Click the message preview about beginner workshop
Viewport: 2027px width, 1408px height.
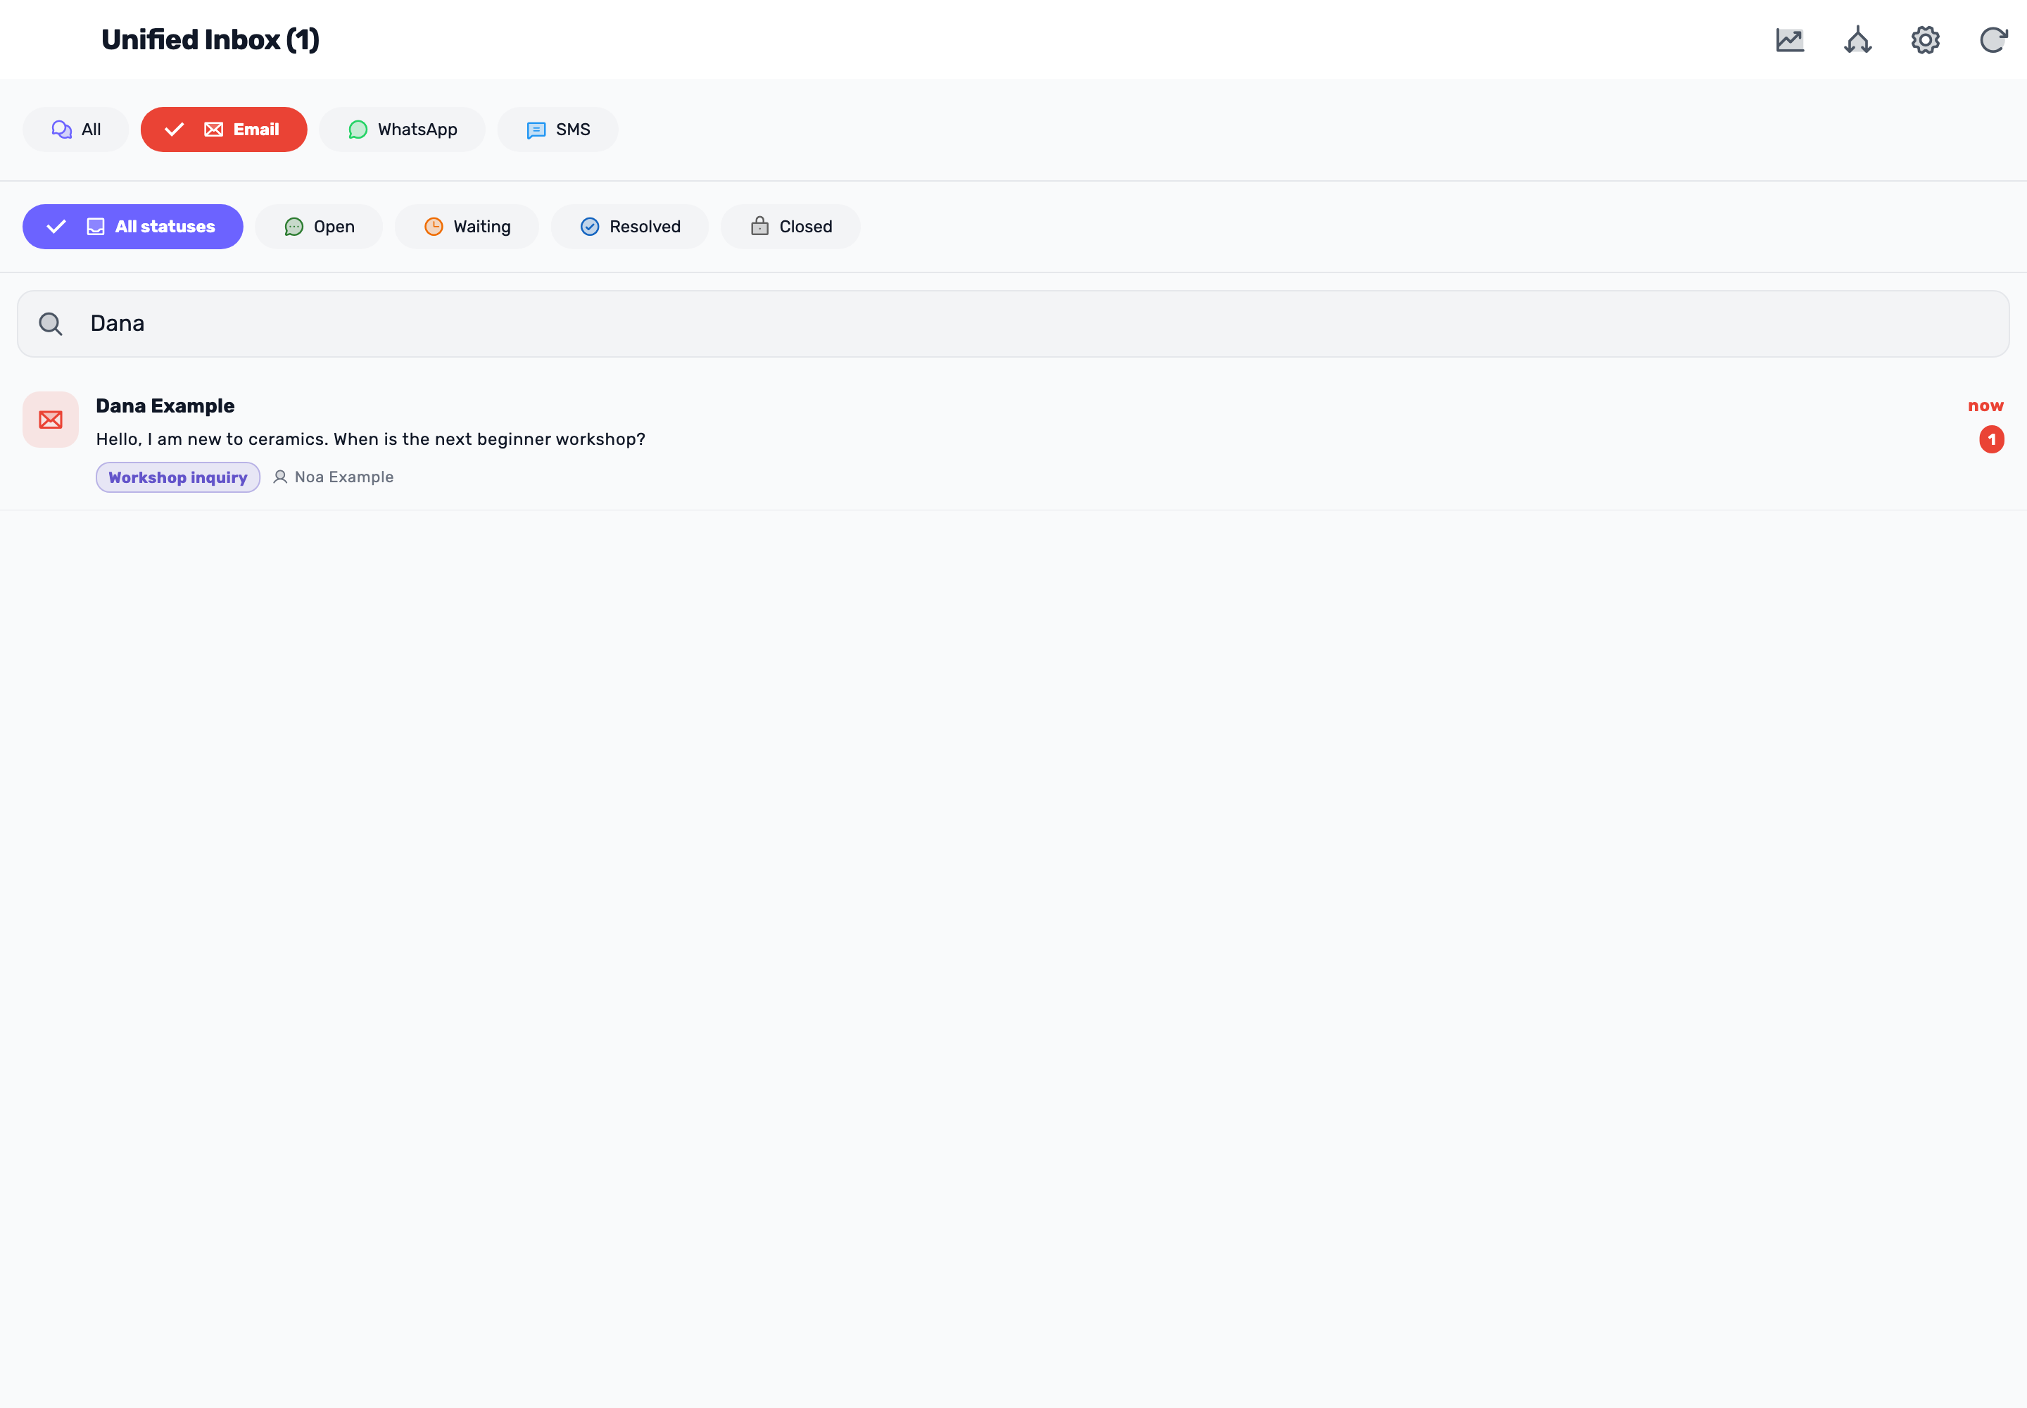pyautogui.click(x=370, y=439)
